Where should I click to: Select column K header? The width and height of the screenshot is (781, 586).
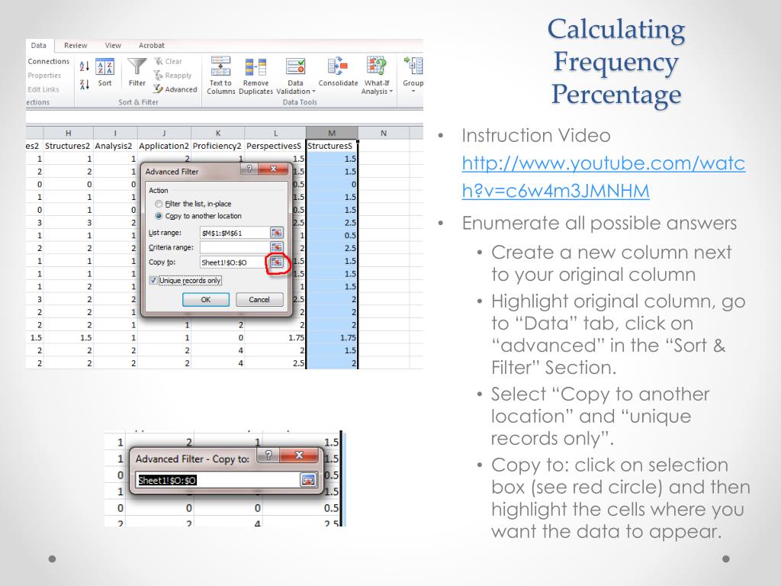217,133
